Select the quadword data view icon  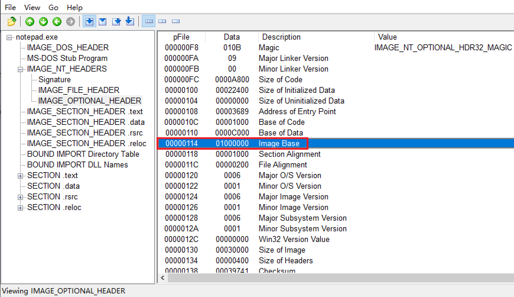click(129, 21)
